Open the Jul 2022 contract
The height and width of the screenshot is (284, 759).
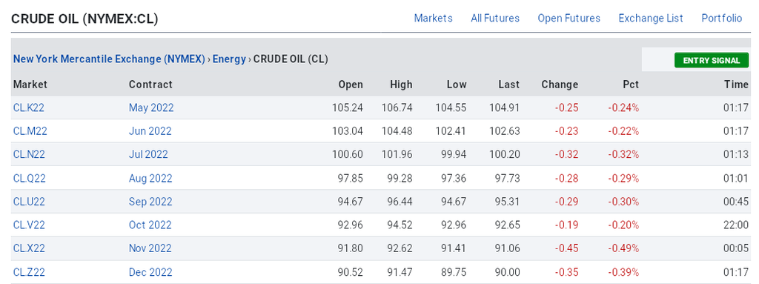(x=148, y=154)
